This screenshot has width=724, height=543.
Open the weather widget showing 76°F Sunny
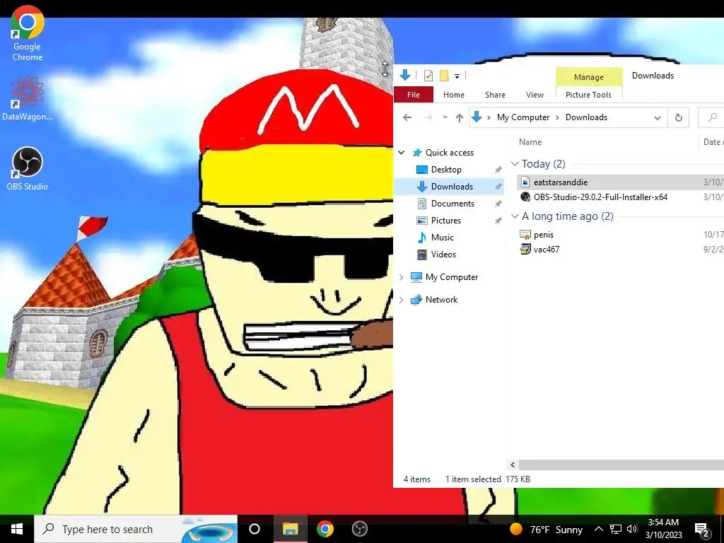click(546, 529)
